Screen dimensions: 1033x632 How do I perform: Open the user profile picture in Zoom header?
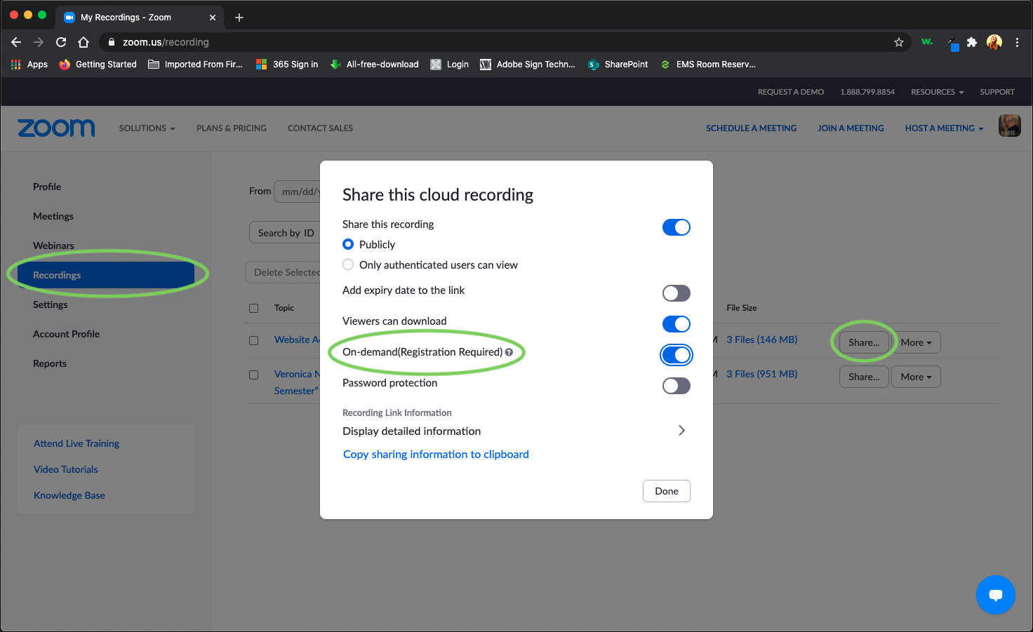[x=1009, y=126]
